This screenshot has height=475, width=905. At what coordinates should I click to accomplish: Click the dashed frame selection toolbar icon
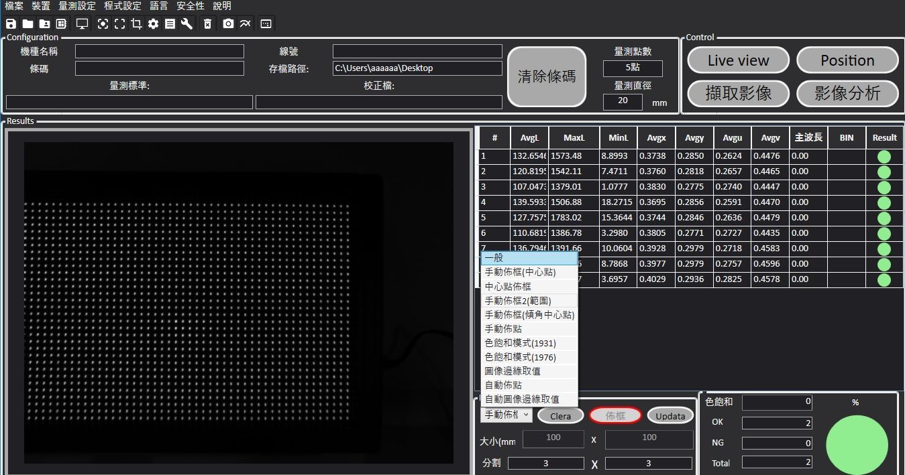119,23
